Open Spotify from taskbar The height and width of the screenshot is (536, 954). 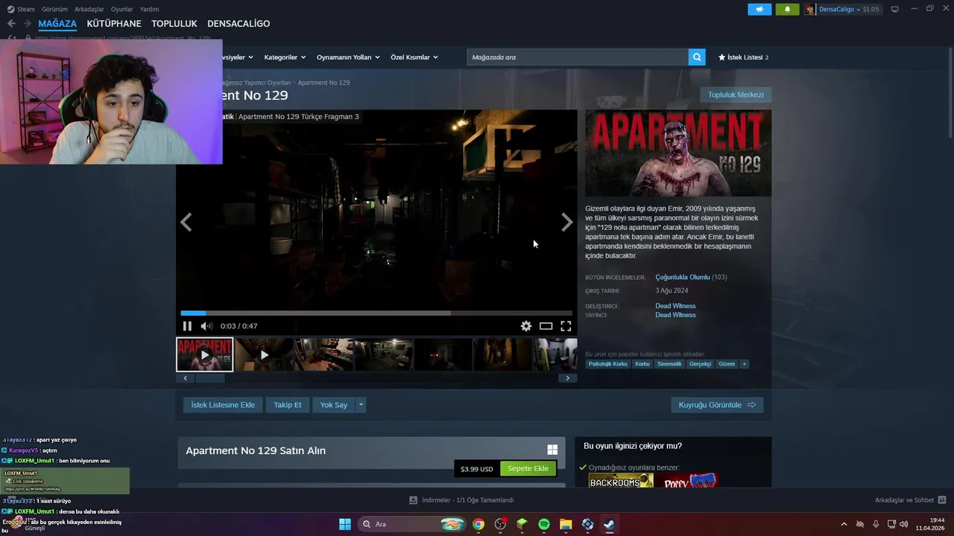coord(544,524)
